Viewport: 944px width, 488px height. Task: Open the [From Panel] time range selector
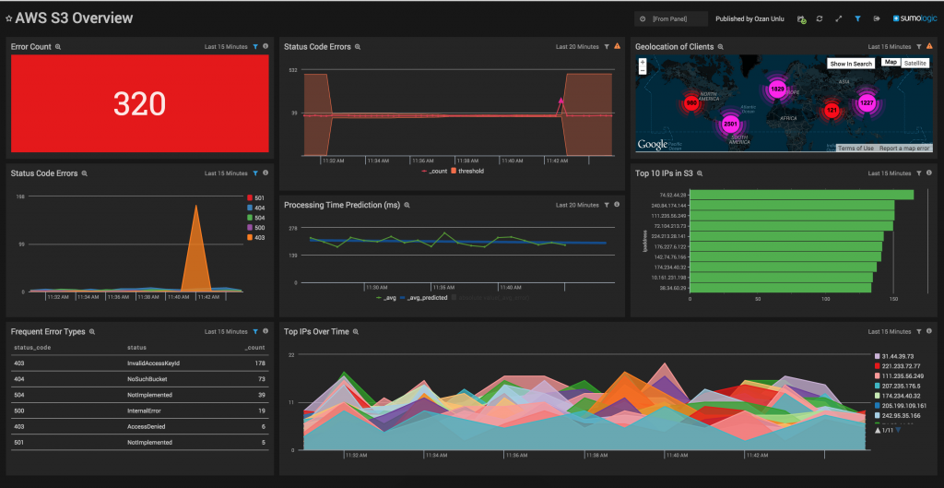[x=671, y=19]
